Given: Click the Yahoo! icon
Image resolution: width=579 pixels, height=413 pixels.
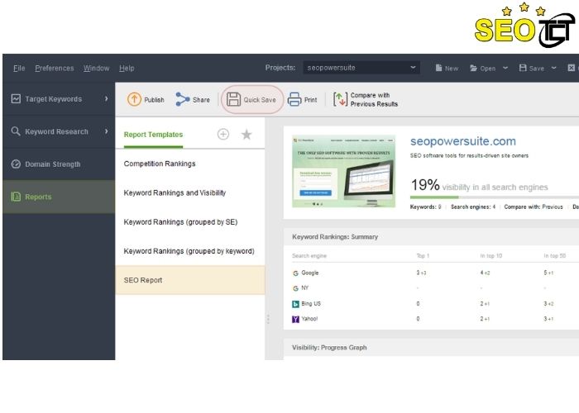Looking at the screenshot, I should pos(295,319).
